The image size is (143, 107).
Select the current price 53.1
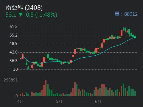coord(11,15)
